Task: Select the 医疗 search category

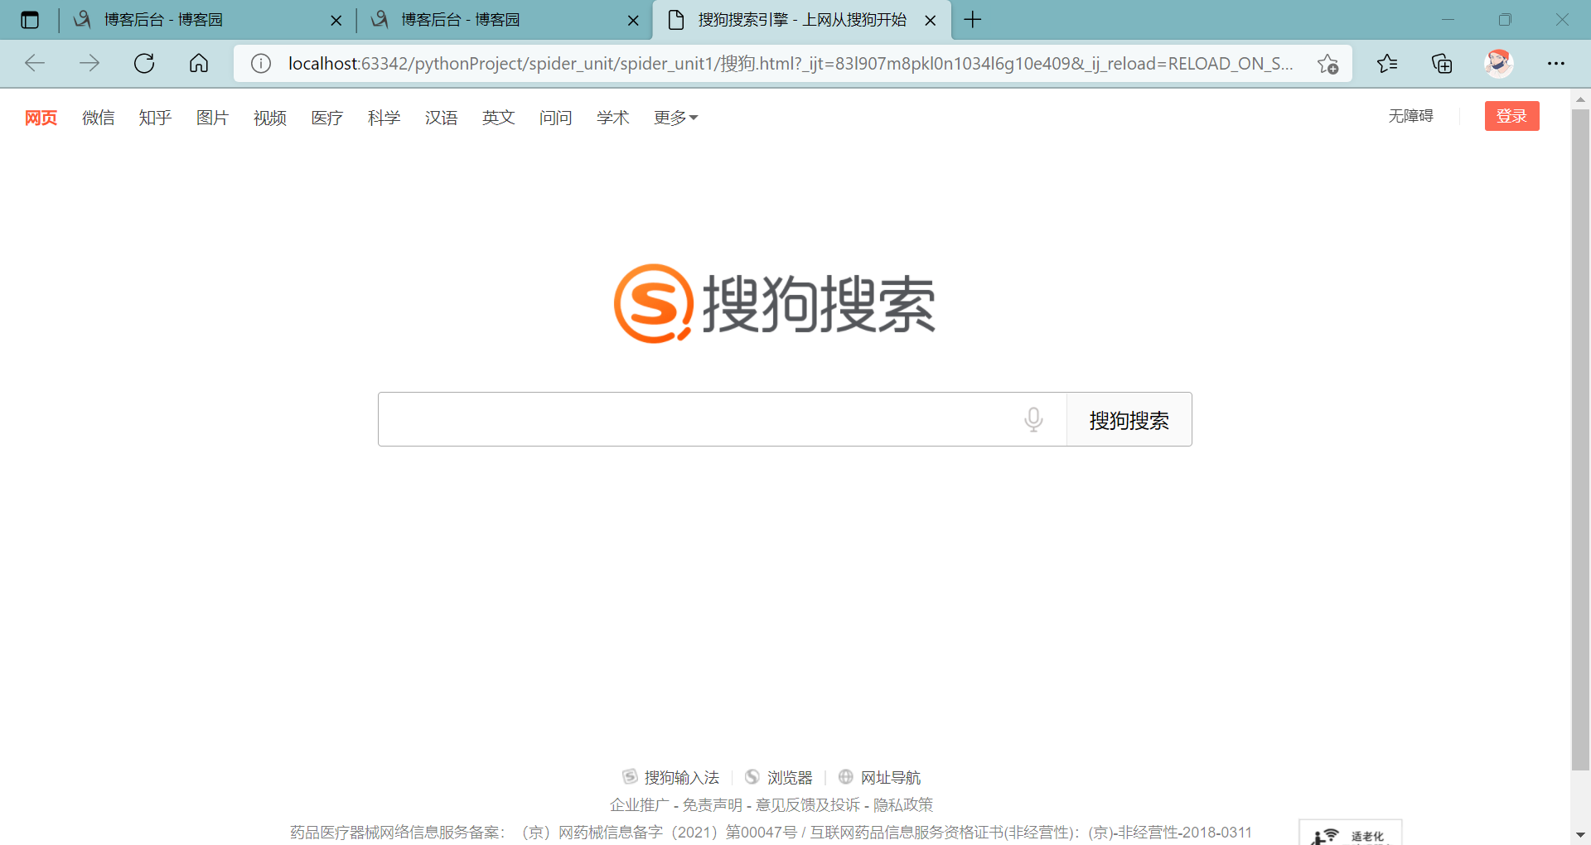Action: coord(326,118)
